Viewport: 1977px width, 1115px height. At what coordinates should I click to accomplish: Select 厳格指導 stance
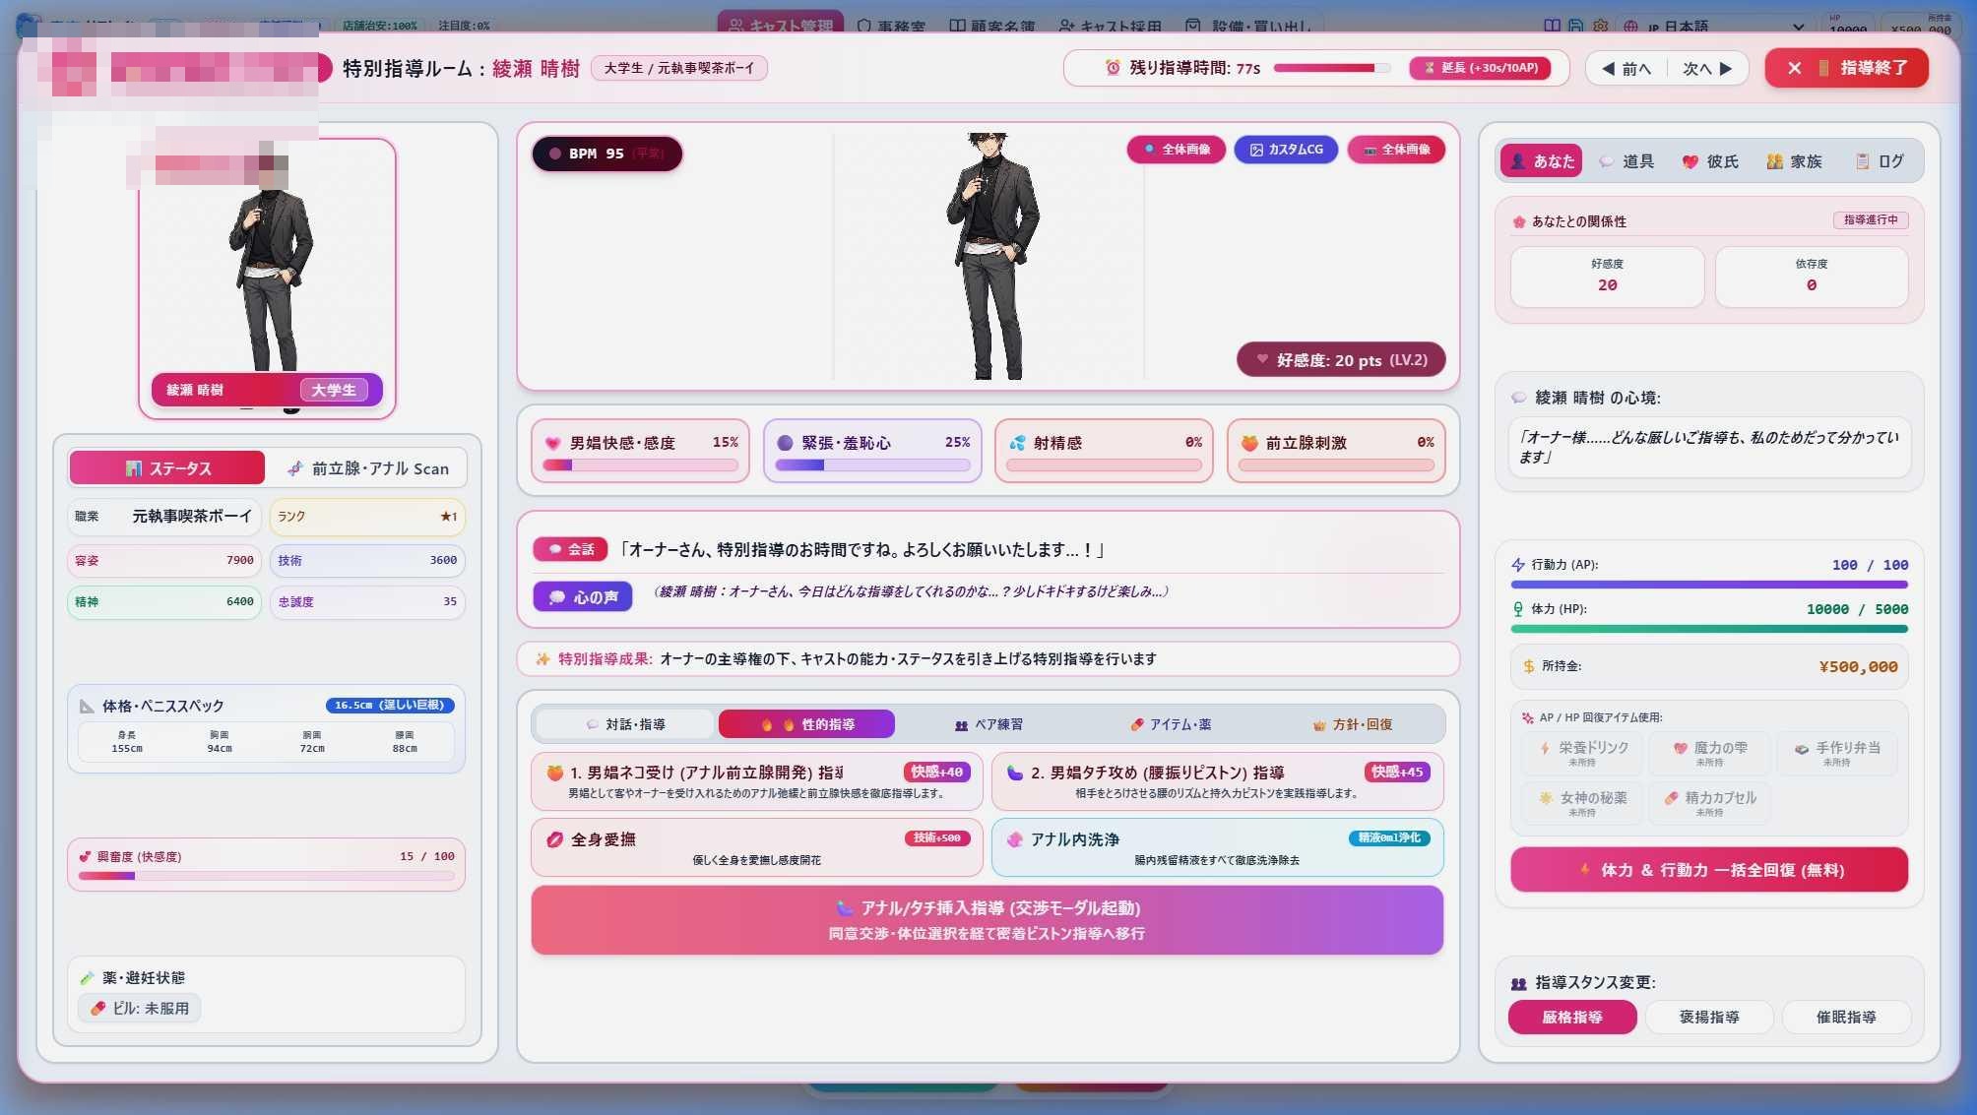[1572, 1017]
